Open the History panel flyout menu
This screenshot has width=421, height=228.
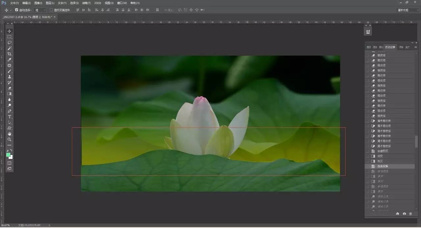(415, 47)
